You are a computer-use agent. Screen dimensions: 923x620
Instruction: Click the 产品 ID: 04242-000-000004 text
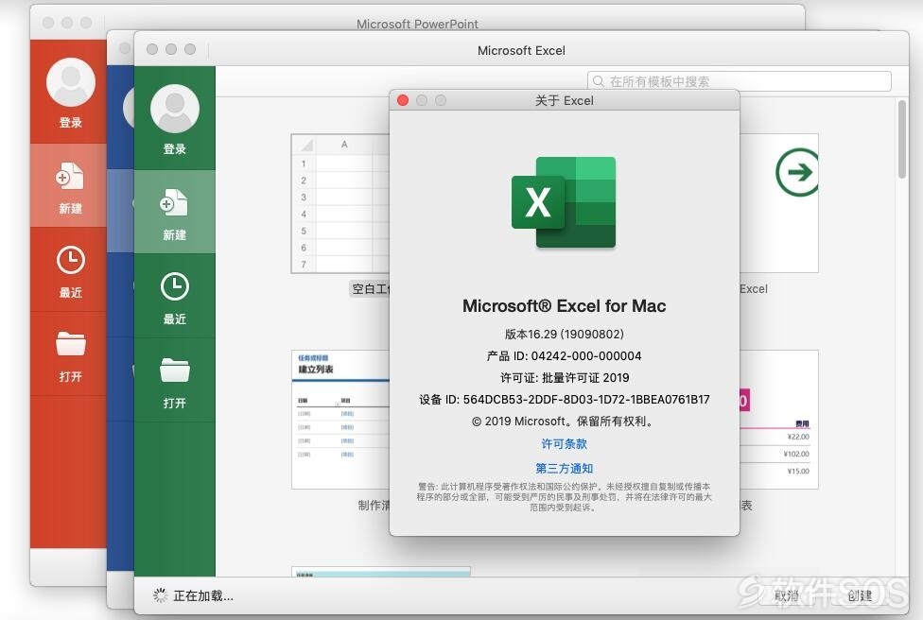tap(564, 356)
